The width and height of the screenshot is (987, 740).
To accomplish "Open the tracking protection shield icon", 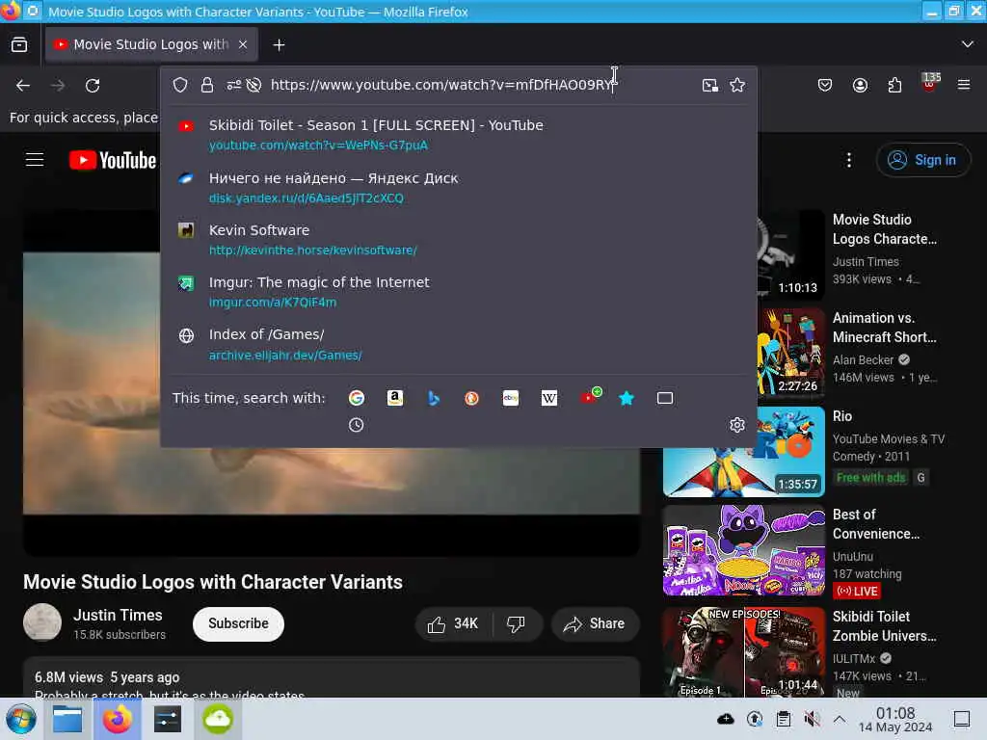I will [180, 85].
